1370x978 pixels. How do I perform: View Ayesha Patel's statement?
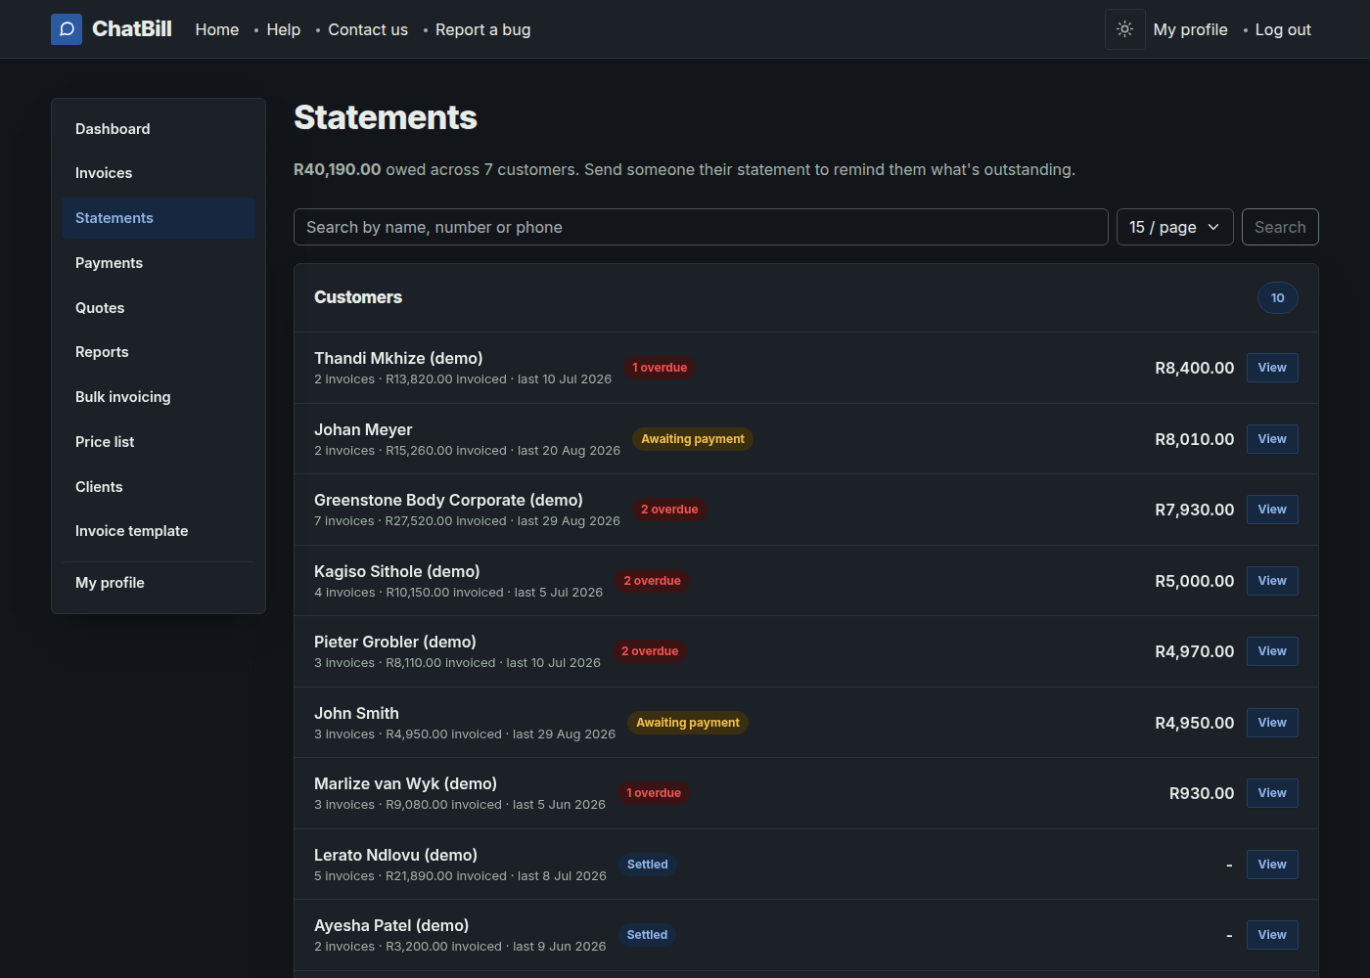pos(1272,935)
